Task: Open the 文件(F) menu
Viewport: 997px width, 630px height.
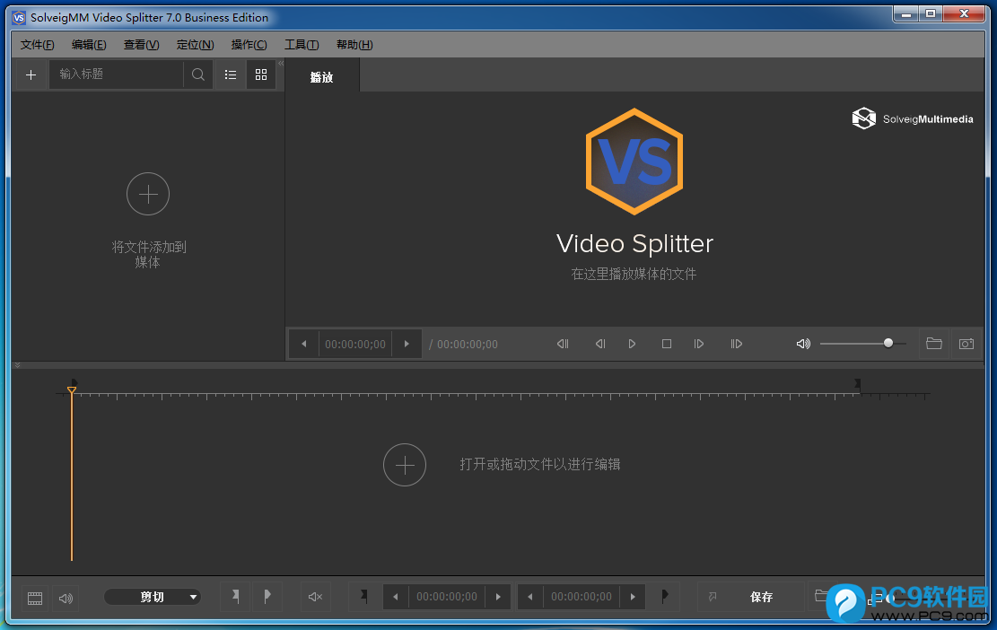Action: [x=37, y=45]
